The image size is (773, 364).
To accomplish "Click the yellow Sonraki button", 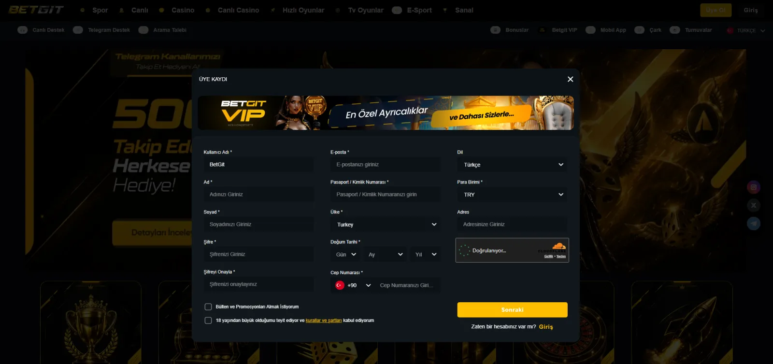I will pyautogui.click(x=512, y=310).
